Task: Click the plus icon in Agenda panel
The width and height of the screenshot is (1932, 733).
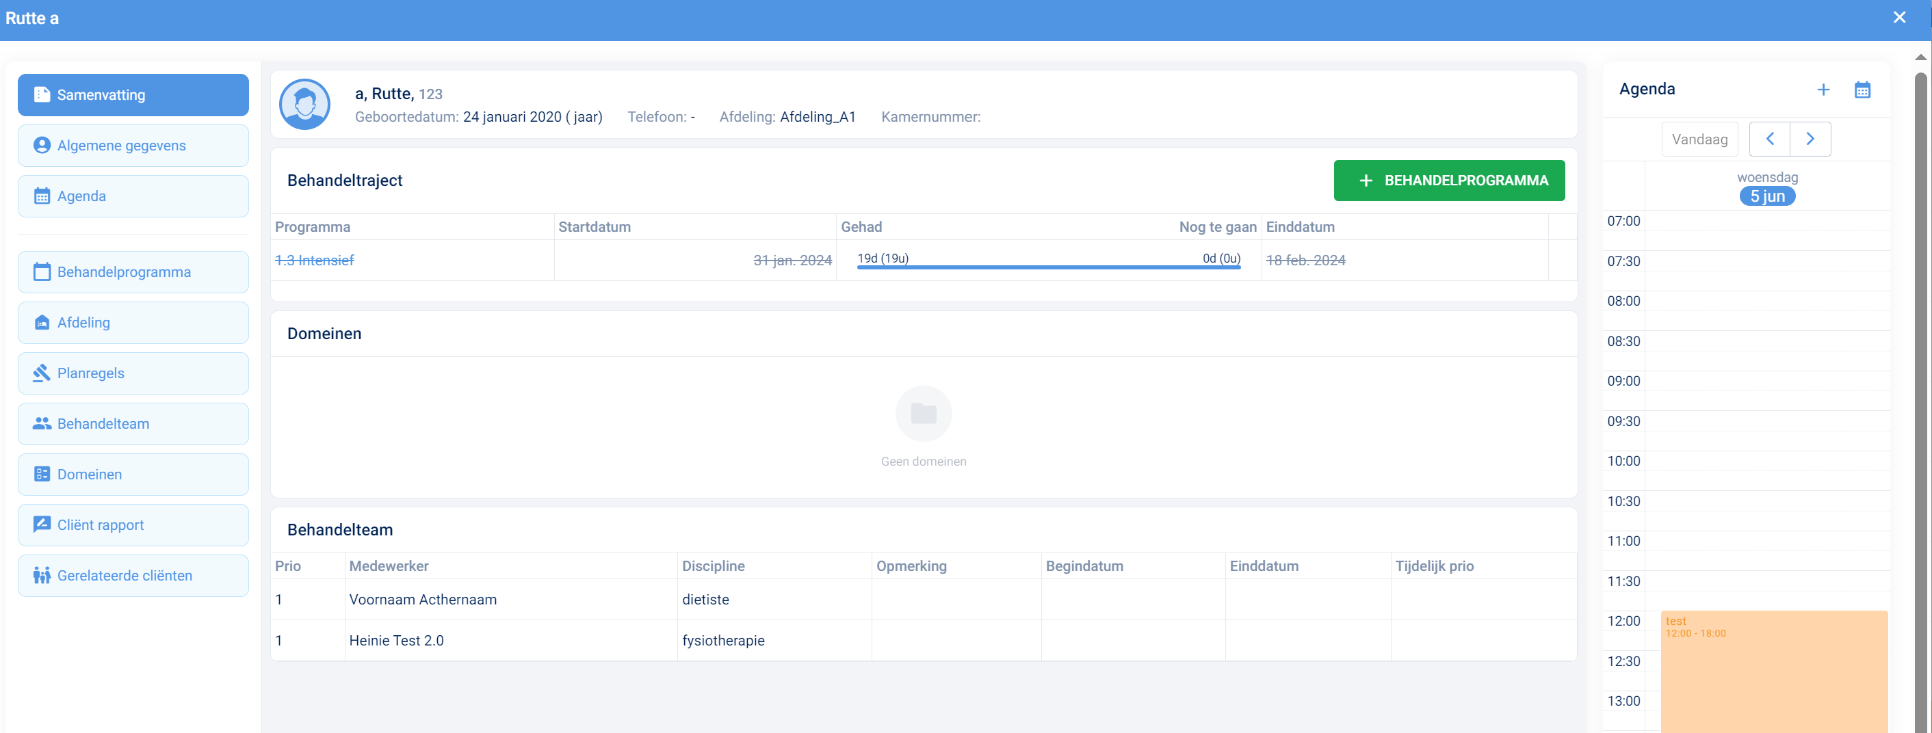Action: (1823, 90)
